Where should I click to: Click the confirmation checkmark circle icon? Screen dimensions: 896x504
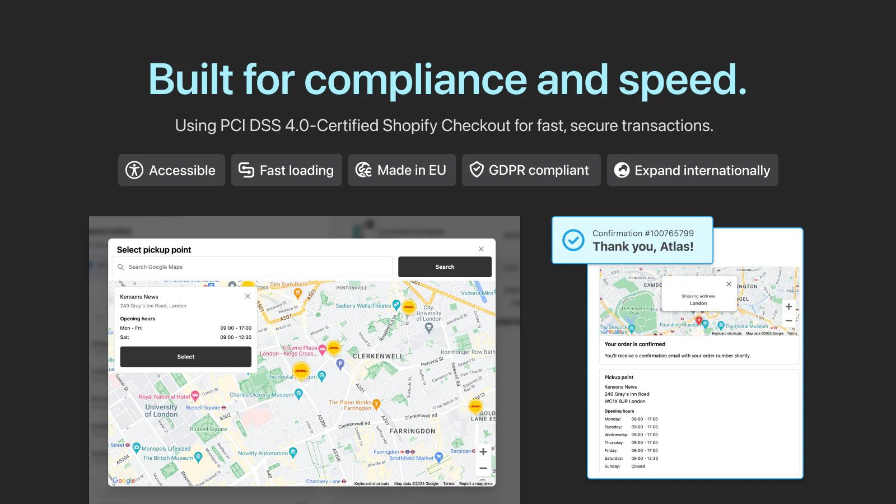coord(573,240)
